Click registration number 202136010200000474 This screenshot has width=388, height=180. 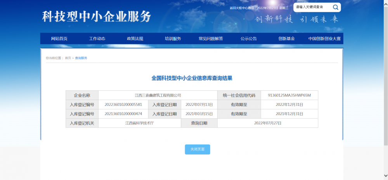point(123,114)
